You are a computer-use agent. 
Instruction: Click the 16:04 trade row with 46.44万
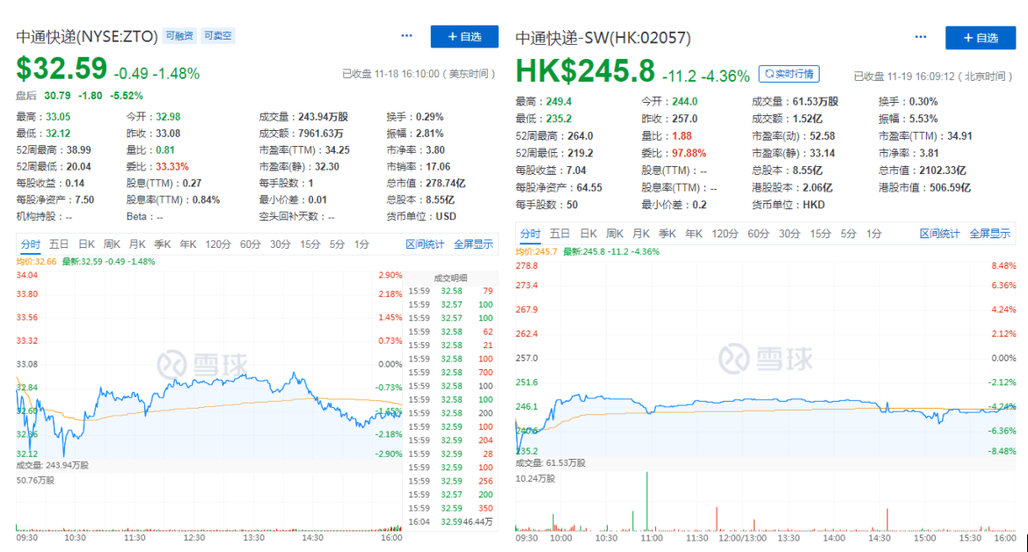click(x=450, y=522)
